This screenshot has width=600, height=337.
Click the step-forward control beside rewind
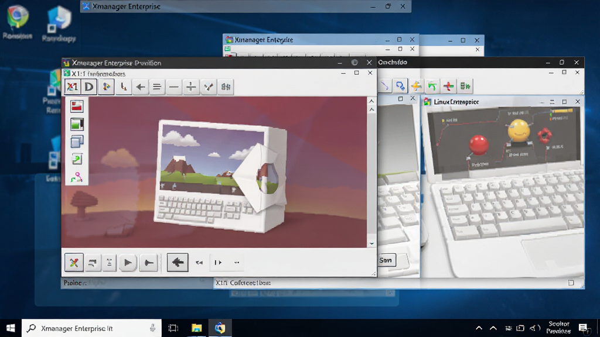coord(218,263)
